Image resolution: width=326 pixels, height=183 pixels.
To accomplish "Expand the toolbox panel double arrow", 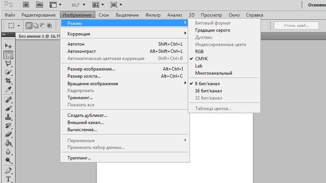I will click(4, 35).
